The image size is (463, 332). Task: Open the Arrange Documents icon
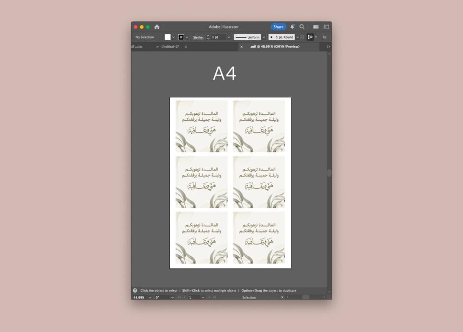tap(316, 27)
